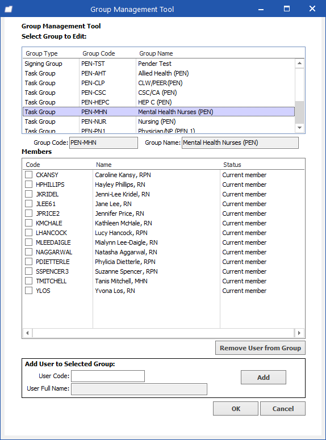The width and height of the screenshot is (326, 440).
Task: Click the members Status column header
Action: 232,165
